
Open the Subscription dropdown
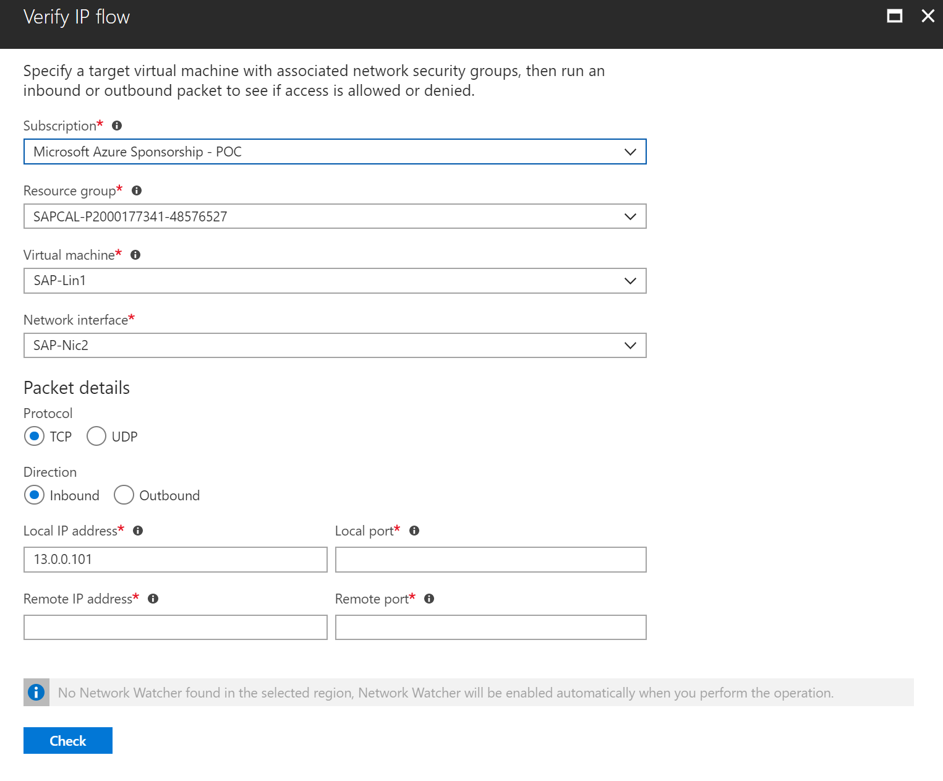click(335, 152)
